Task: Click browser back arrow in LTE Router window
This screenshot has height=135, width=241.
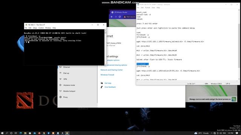Action: 112,16
